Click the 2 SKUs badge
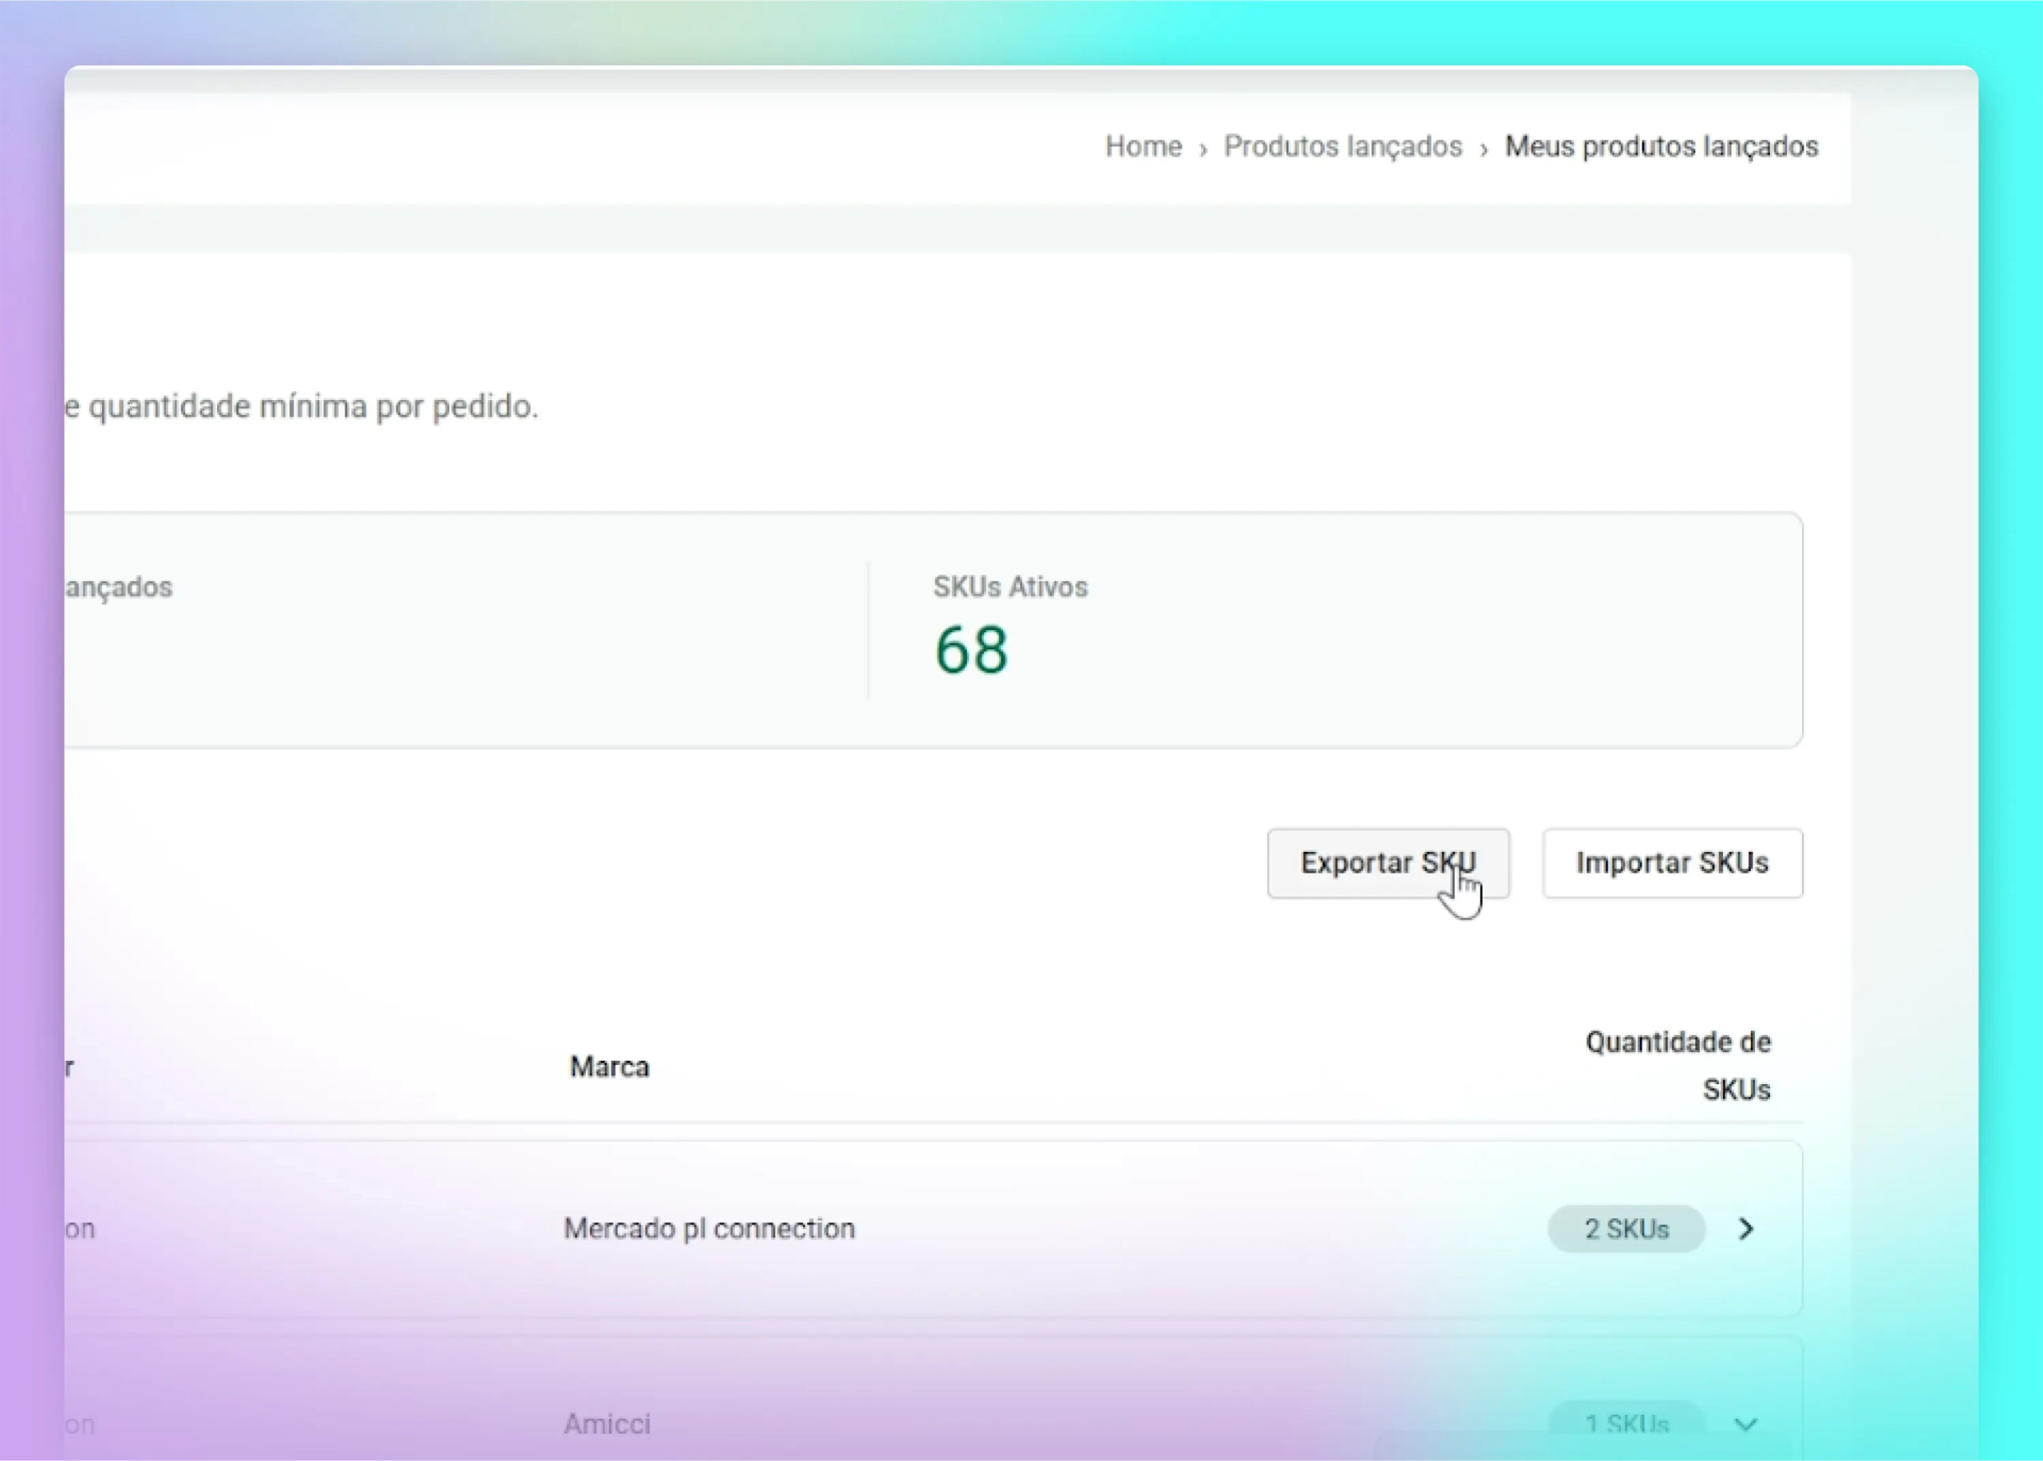 point(1626,1229)
